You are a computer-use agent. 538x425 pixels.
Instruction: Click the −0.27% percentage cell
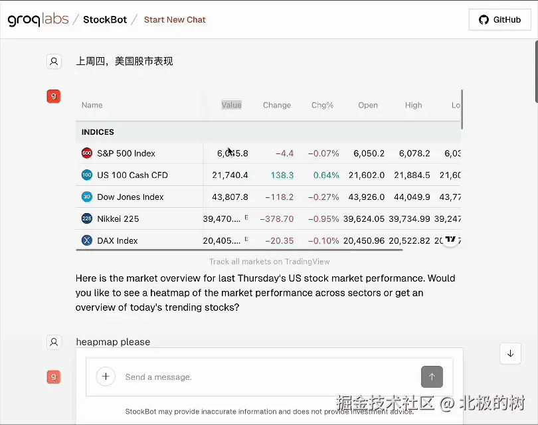pos(323,197)
